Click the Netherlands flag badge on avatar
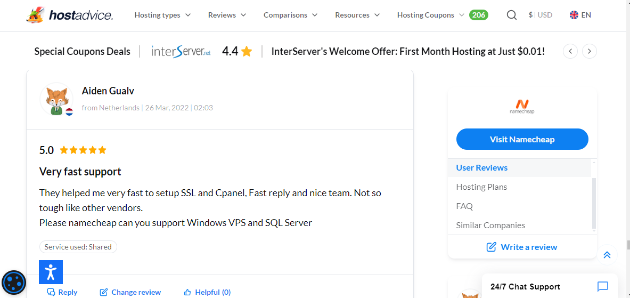Image resolution: width=630 pixels, height=298 pixels. click(x=69, y=112)
